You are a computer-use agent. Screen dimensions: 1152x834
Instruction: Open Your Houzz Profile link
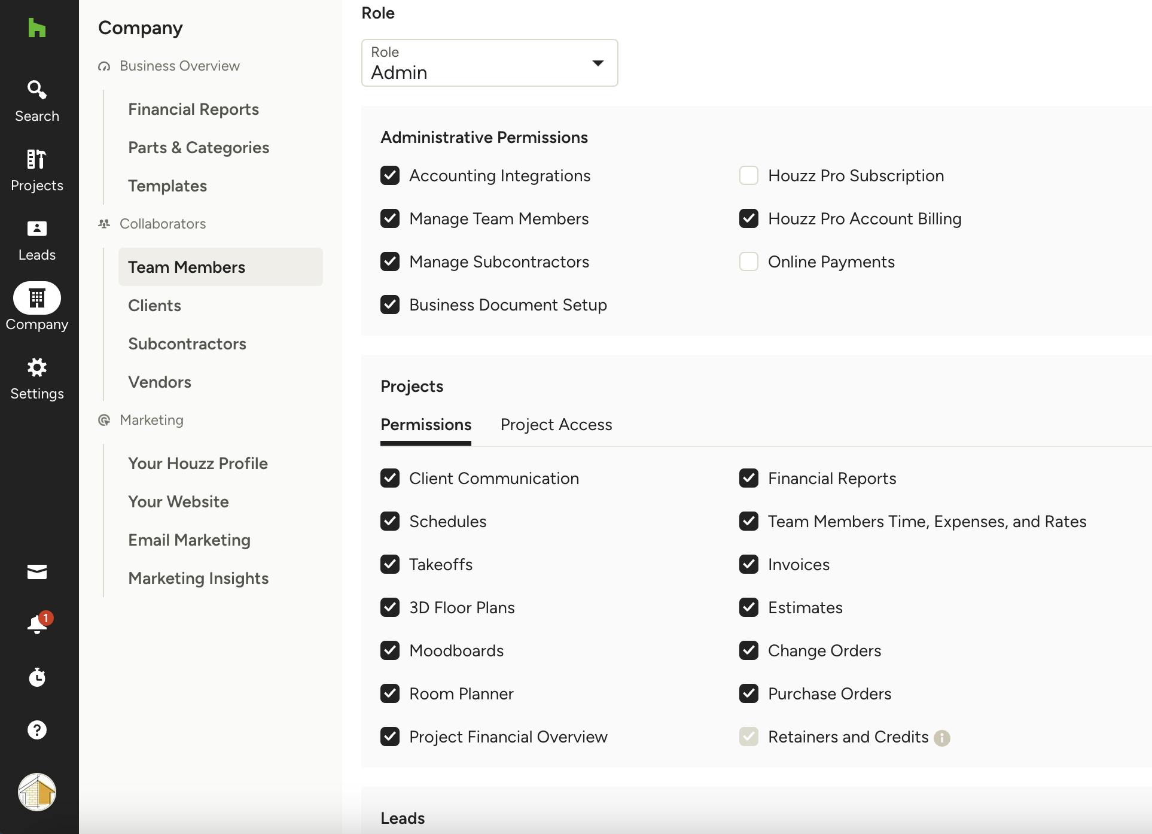[x=198, y=464]
